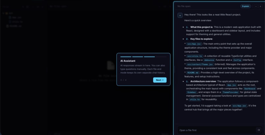This screenshot has width=265, height=135.
Task: Click the 'AI Assistant' tour title
Action: point(128,61)
